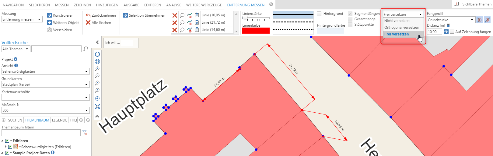Open the calculator icon next to Distanz
This screenshot has width=493, height=156.
[x=448, y=25]
